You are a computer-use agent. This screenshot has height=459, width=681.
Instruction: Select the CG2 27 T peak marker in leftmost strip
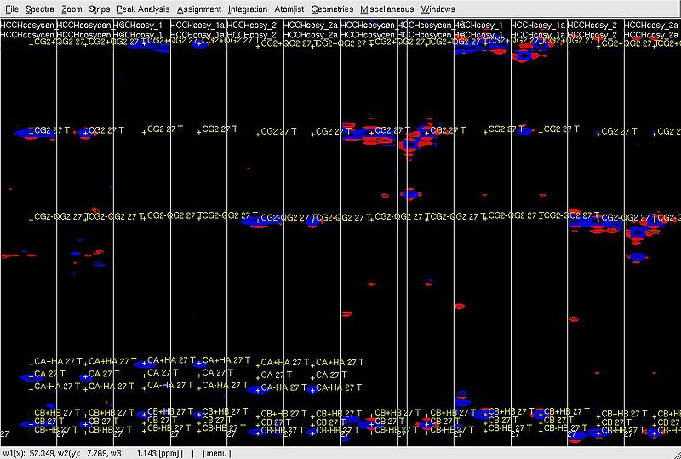coord(31,131)
